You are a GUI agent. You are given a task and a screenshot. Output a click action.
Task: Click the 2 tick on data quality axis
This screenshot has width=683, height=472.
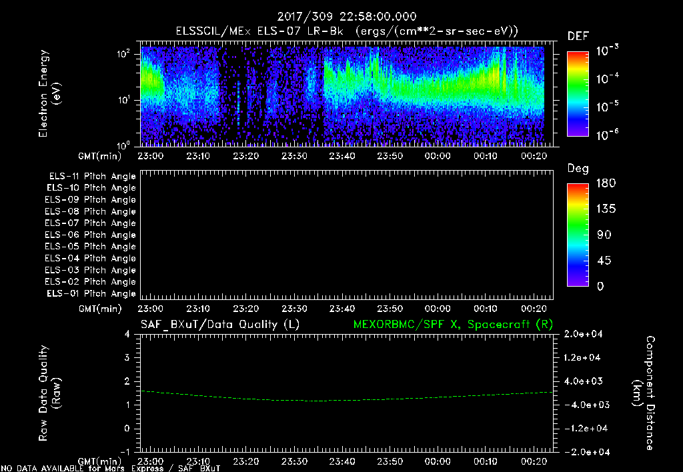tap(127, 381)
